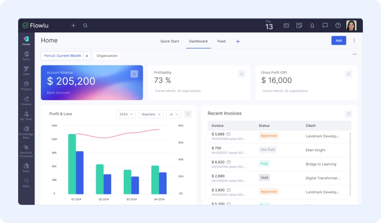Screen dimensions: 381x223
Task: Open the CRM section in sidebar
Action: pyautogui.click(x=26, y=71)
